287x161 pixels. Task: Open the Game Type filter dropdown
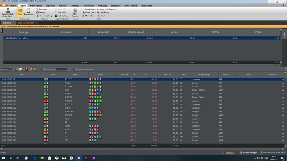(89, 12)
